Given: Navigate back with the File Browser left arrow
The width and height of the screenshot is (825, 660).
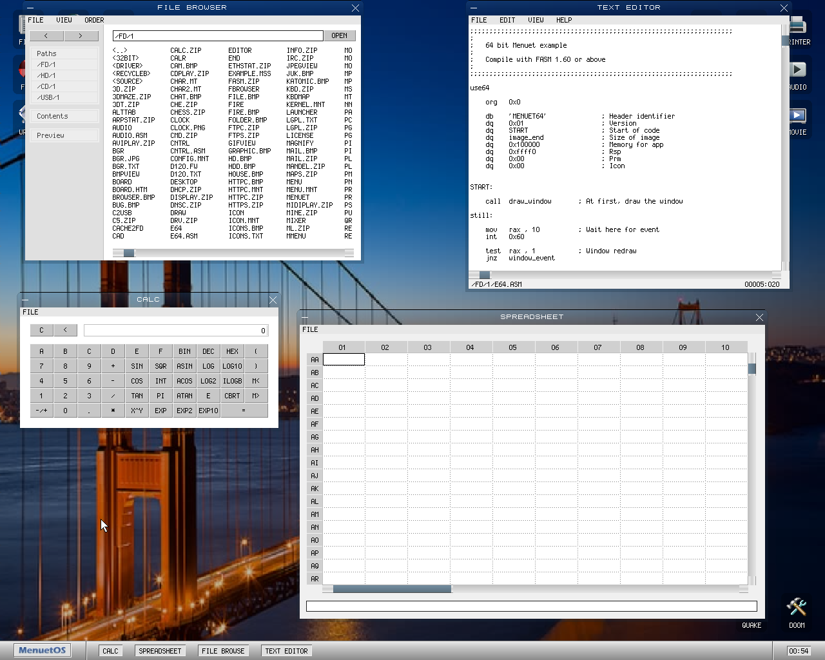Looking at the screenshot, I should tap(46, 36).
